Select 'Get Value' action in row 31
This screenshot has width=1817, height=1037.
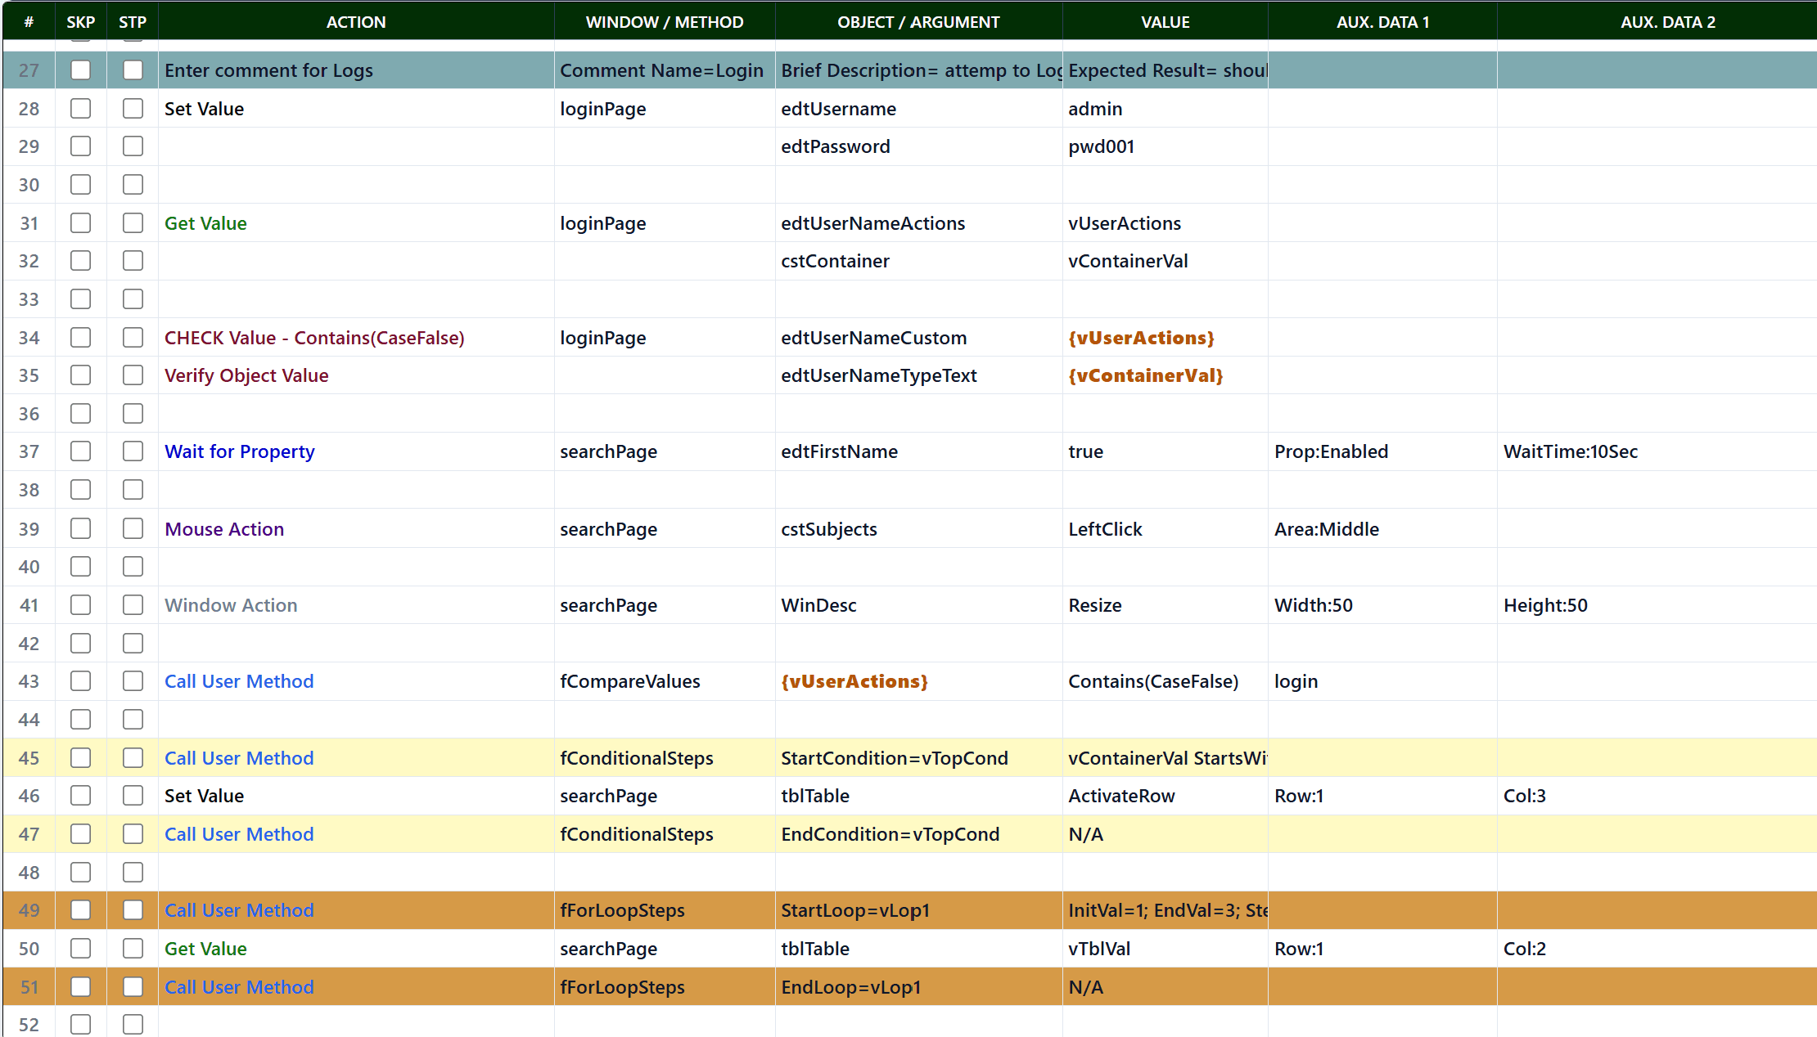tap(356, 223)
